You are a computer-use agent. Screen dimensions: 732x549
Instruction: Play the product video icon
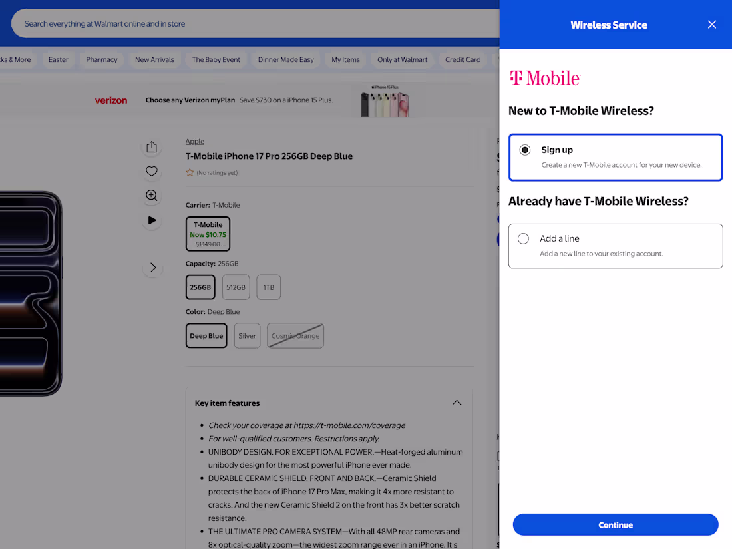pos(152,220)
